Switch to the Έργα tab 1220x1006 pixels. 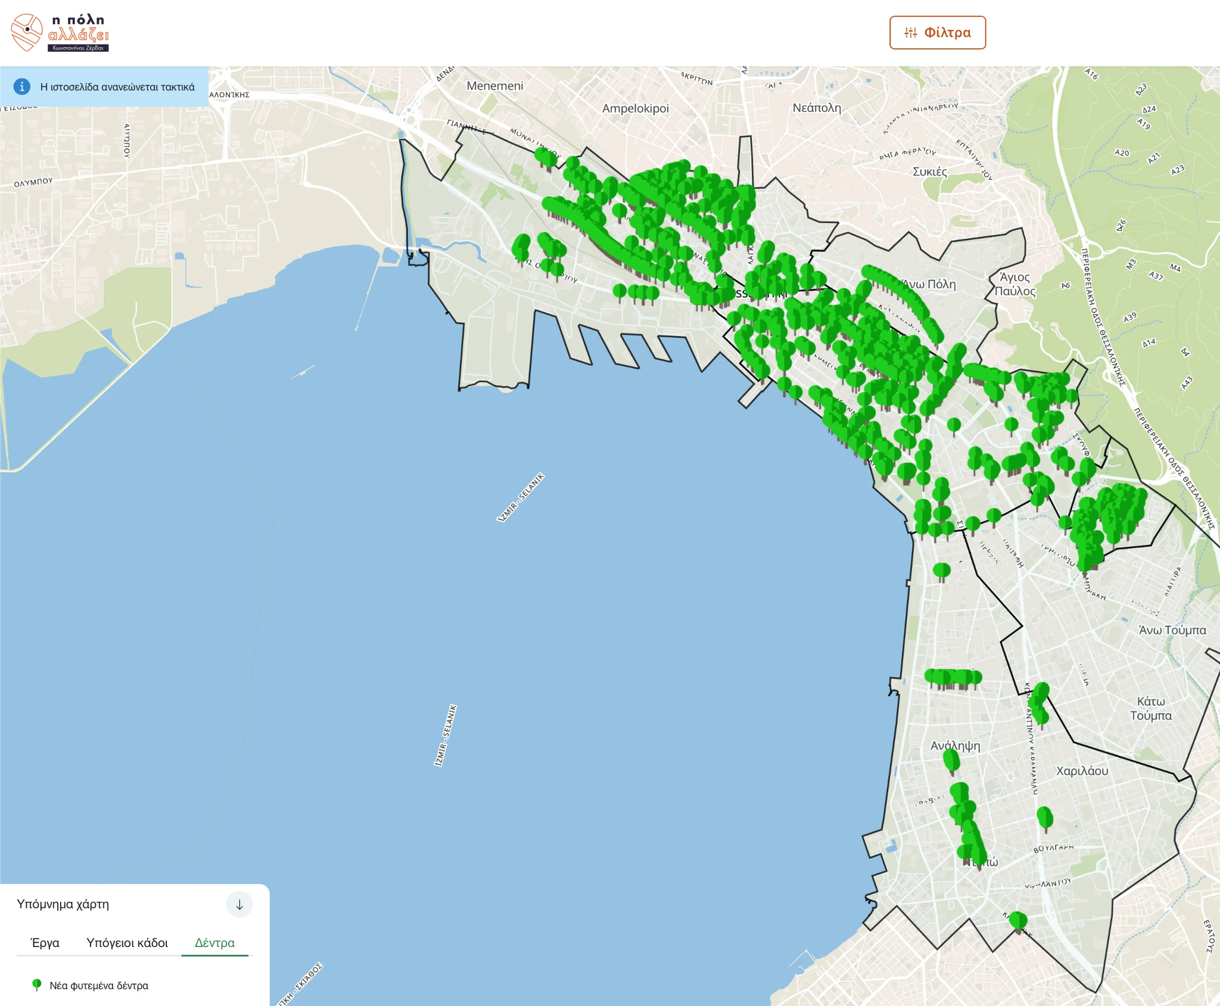(x=45, y=943)
